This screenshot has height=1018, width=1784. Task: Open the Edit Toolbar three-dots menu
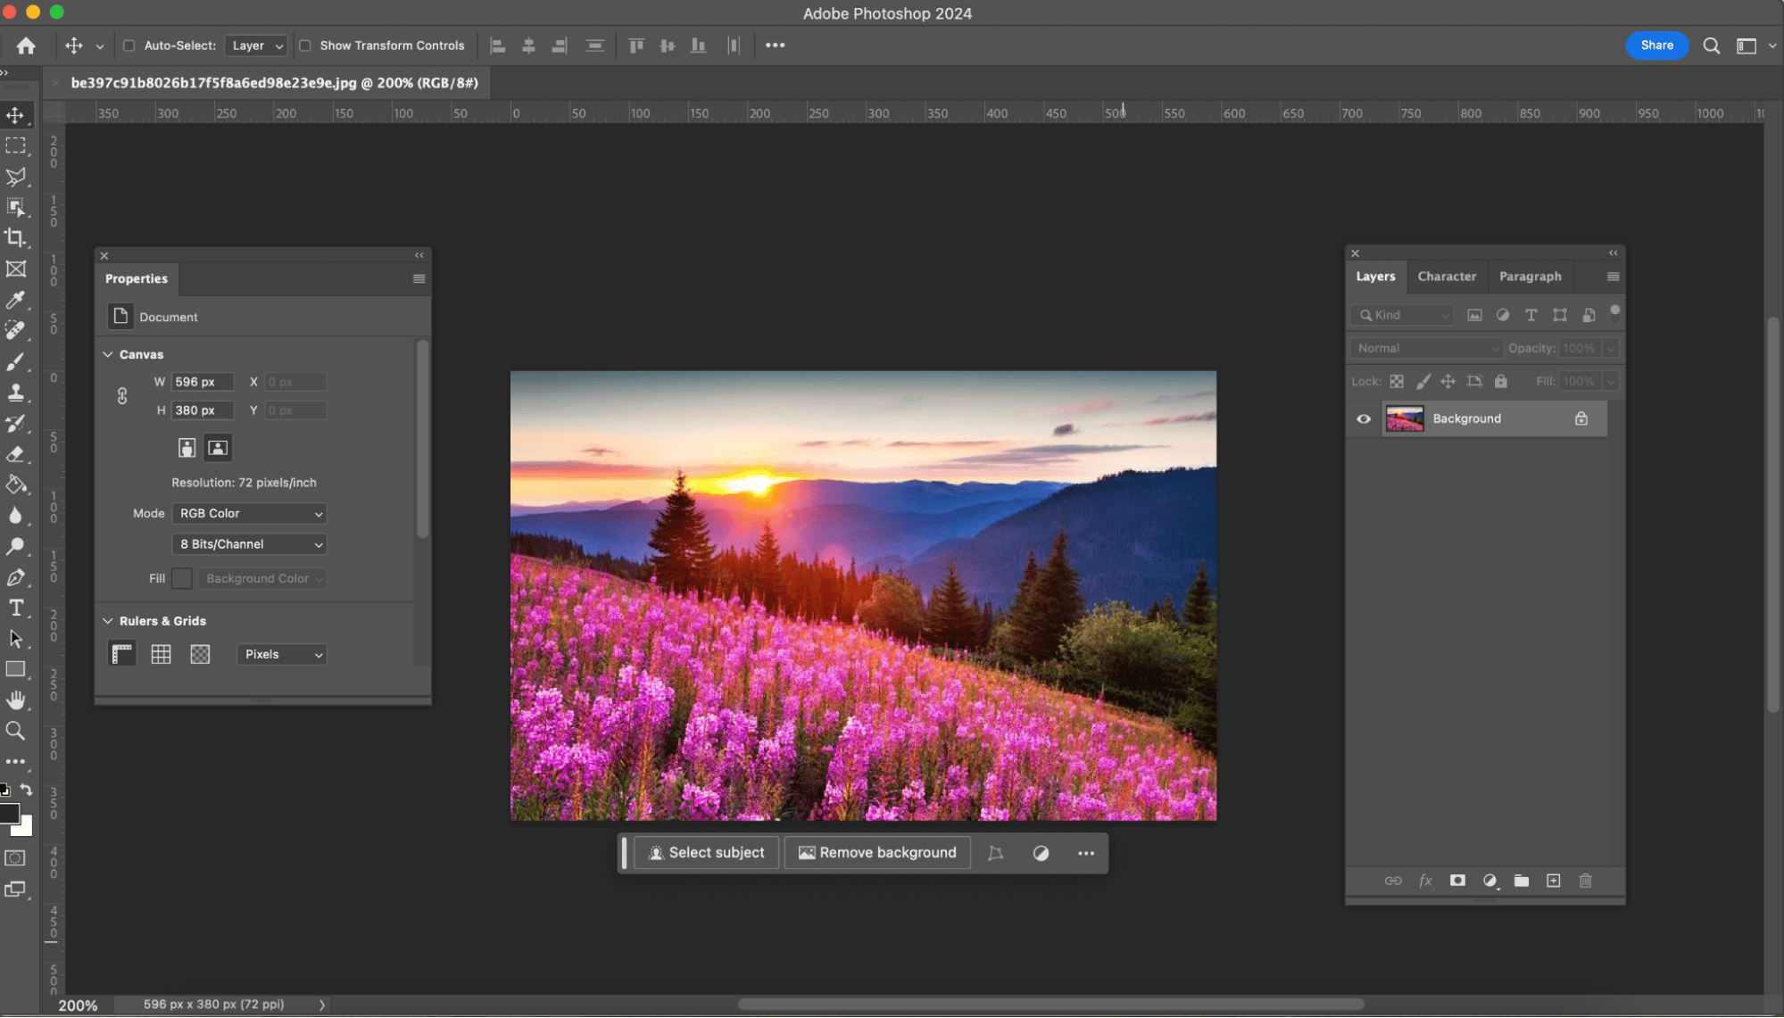click(x=15, y=762)
